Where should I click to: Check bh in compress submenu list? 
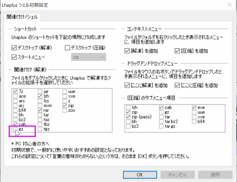tap(128, 122)
